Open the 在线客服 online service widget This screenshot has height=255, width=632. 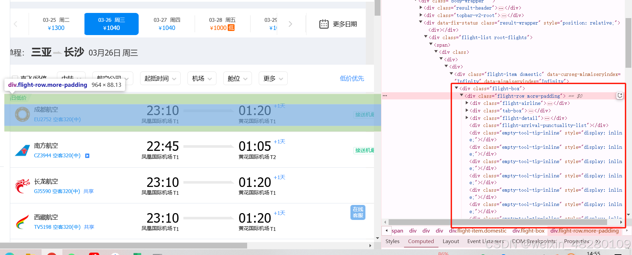358,212
